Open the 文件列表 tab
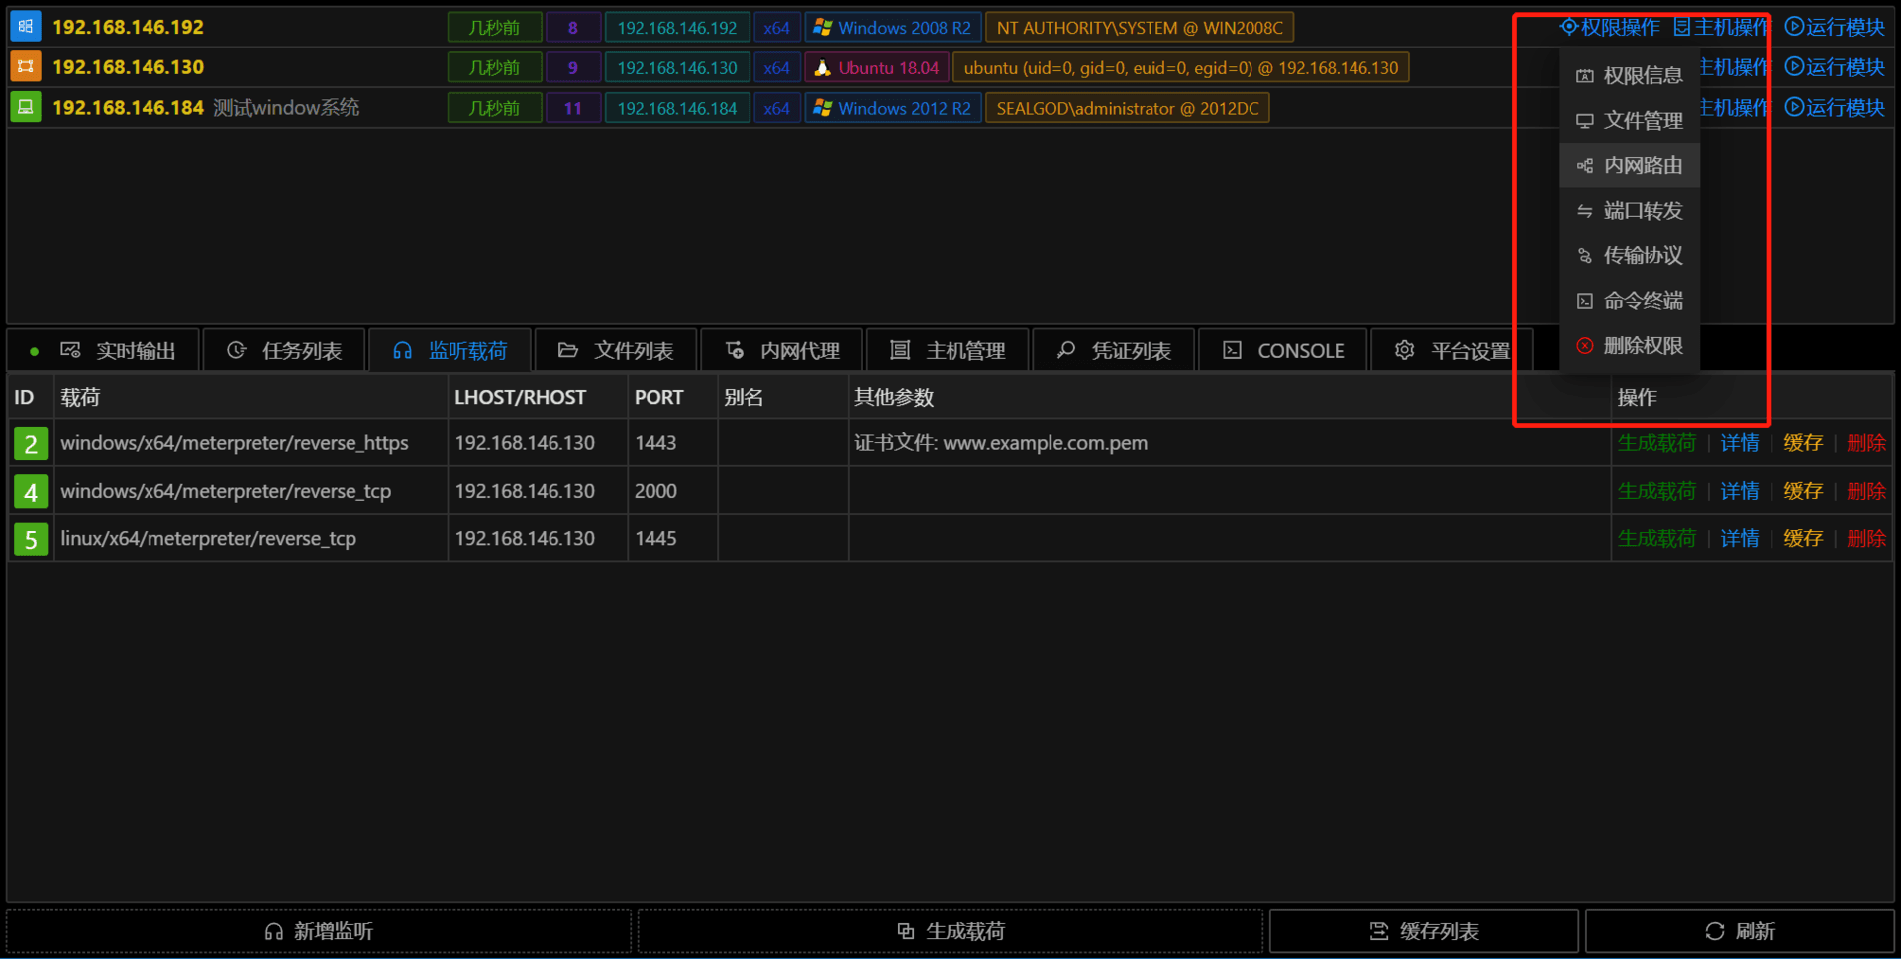The width and height of the screenshot is (1901, 959). (616, 350)
